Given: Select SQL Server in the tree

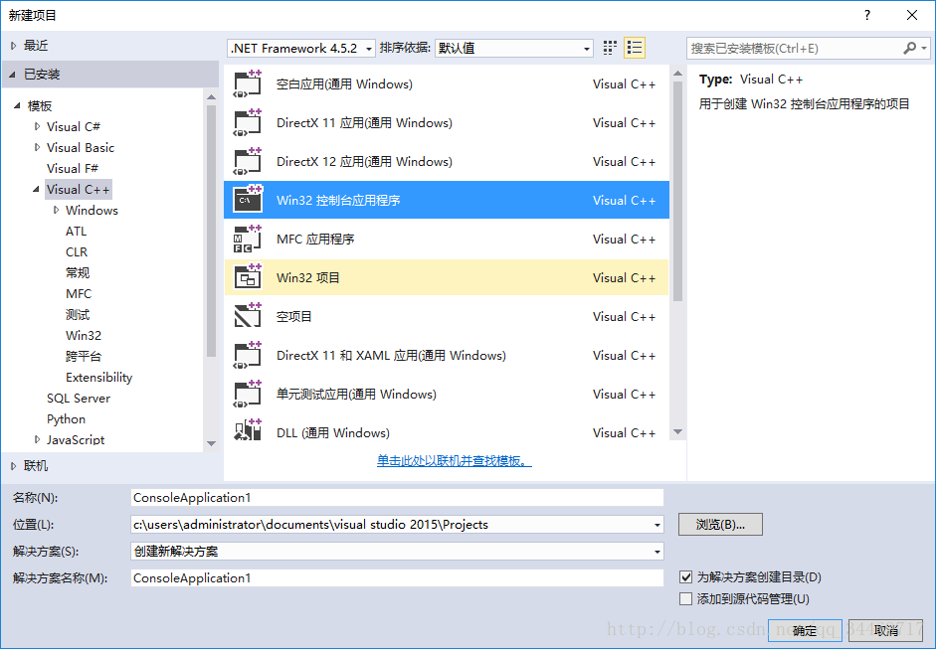Looking at the screenshot, I should tap(79, 398).
